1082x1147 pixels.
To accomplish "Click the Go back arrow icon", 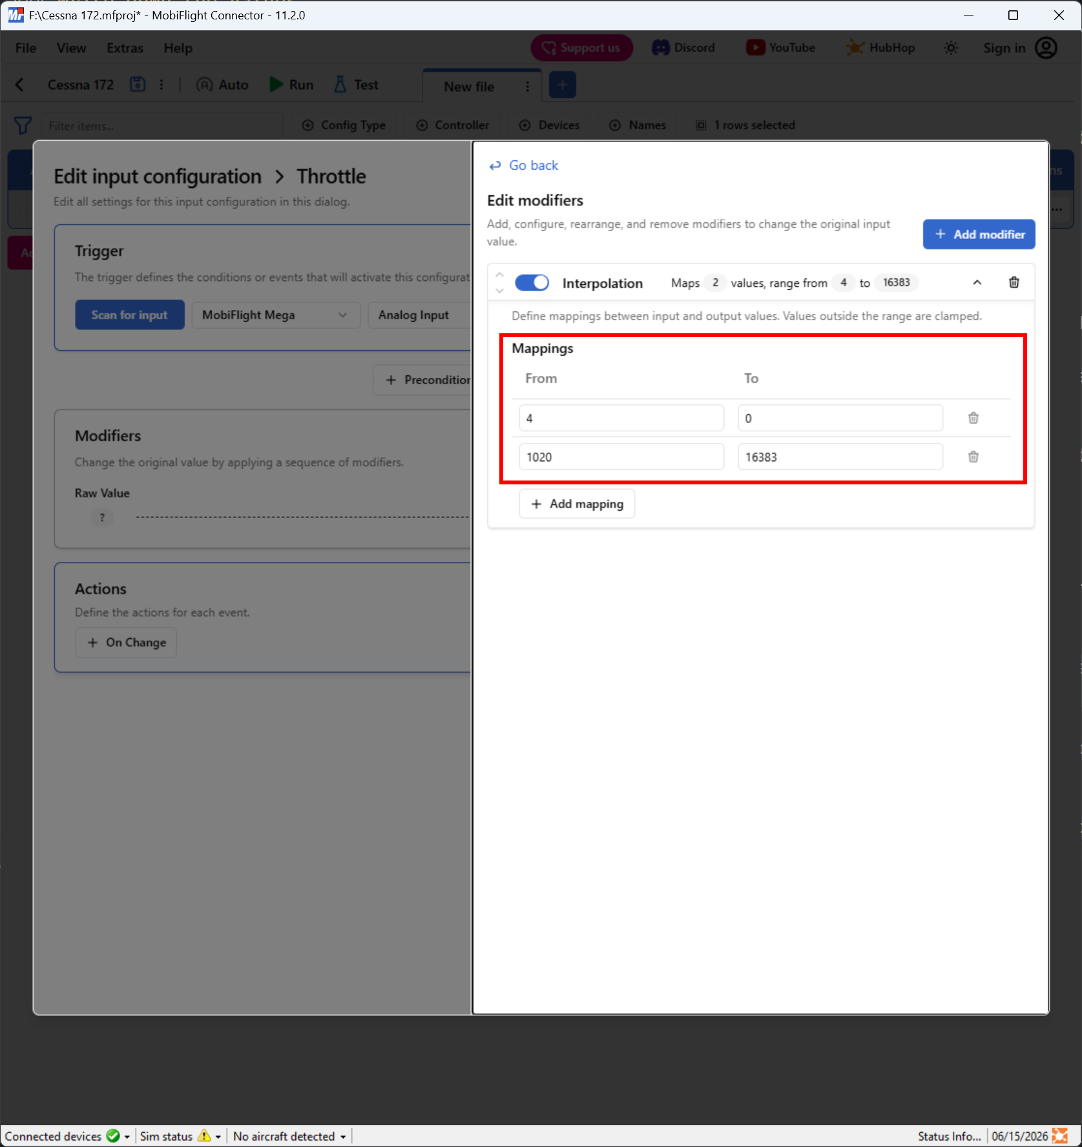I will pos(495,166).
